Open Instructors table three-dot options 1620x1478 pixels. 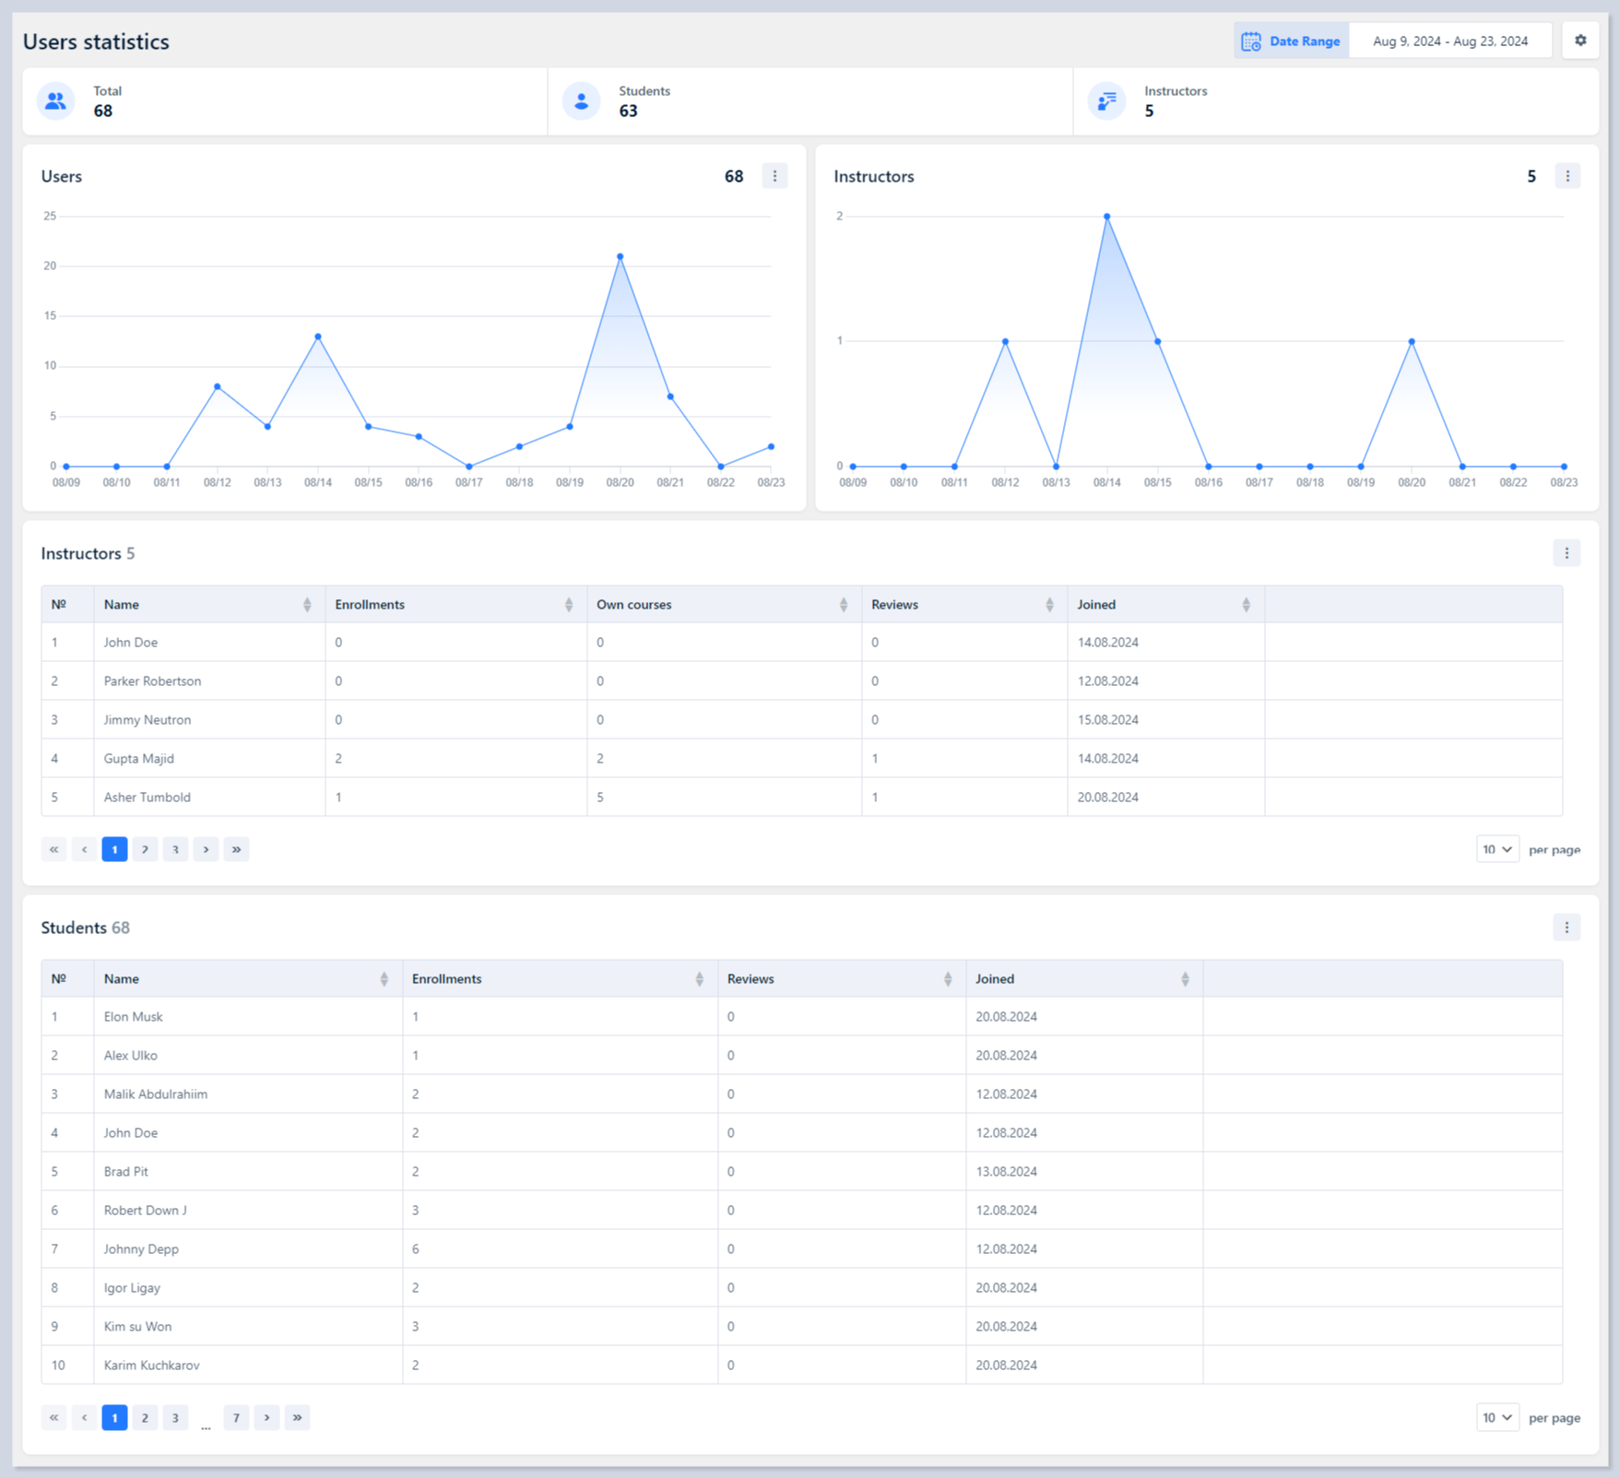1566,553
